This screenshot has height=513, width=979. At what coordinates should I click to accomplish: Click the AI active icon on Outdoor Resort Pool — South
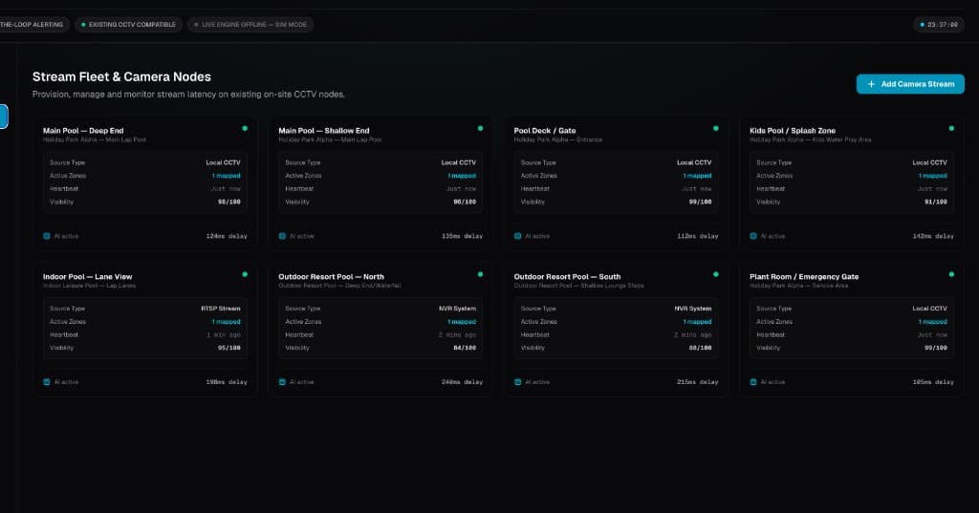[517, 382]
